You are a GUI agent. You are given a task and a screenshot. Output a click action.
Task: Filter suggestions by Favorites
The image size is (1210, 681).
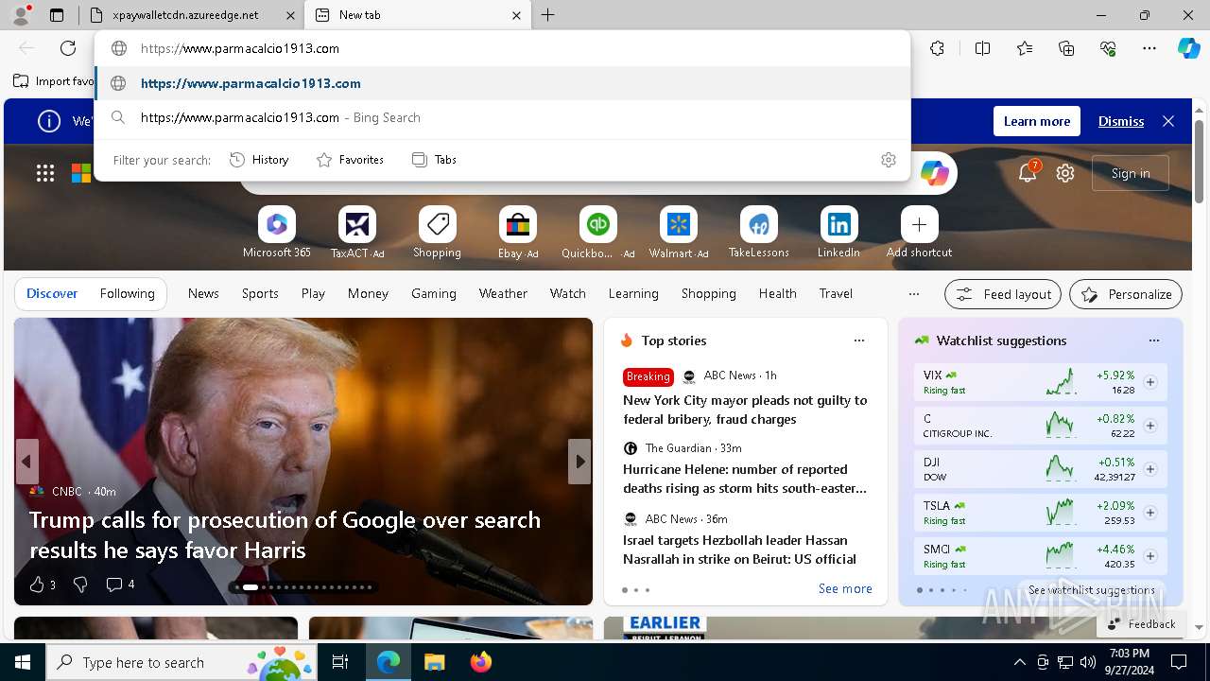point(350,160)
